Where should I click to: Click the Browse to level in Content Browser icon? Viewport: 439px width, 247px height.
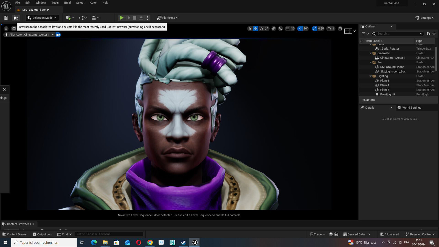click(x=16, y=18)
